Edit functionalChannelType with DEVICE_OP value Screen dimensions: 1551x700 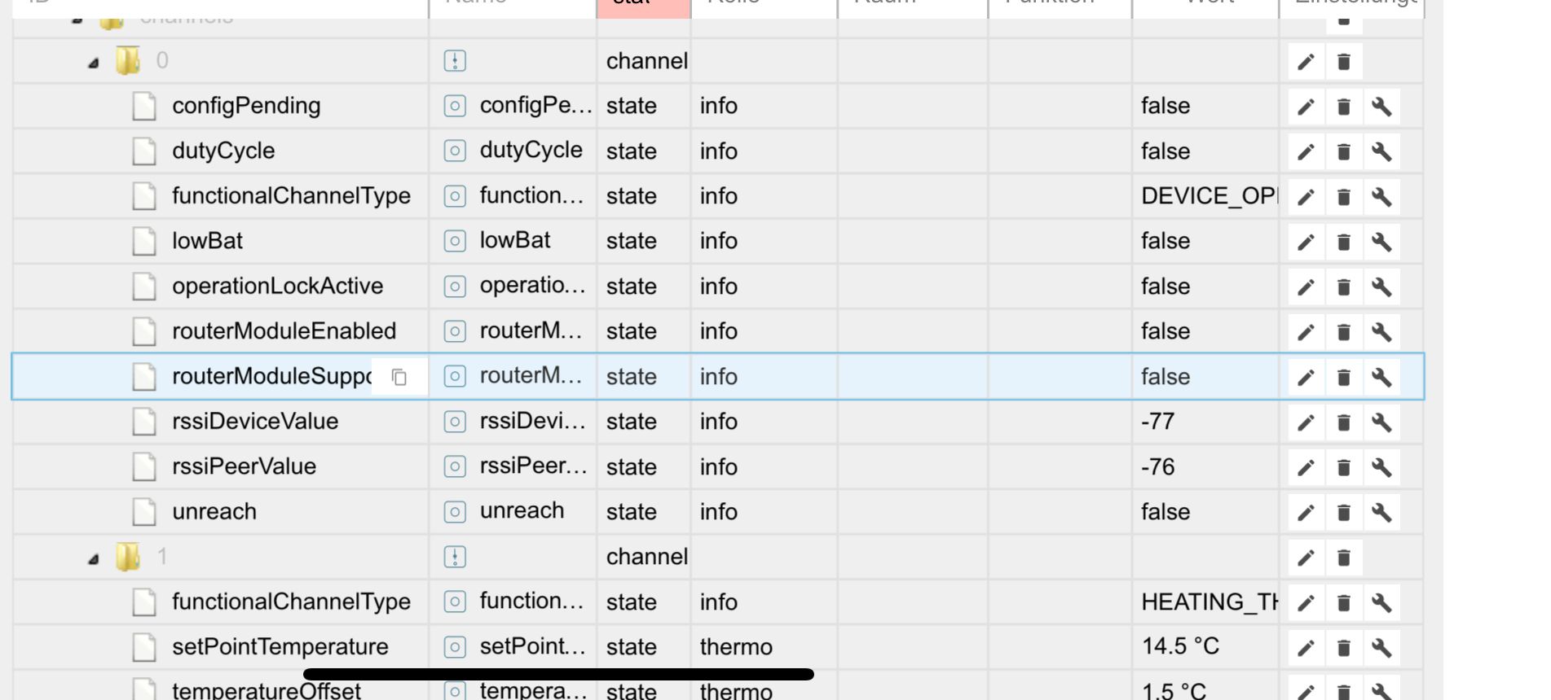click(x=1306, y=197)
